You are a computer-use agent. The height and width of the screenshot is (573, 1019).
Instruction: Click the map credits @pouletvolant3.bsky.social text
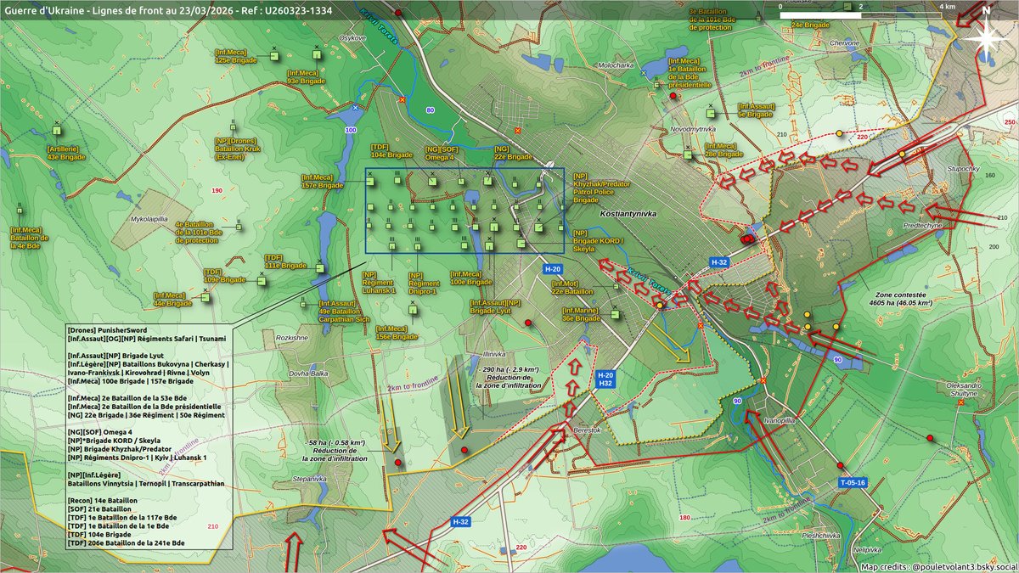[x=937, y=566]
